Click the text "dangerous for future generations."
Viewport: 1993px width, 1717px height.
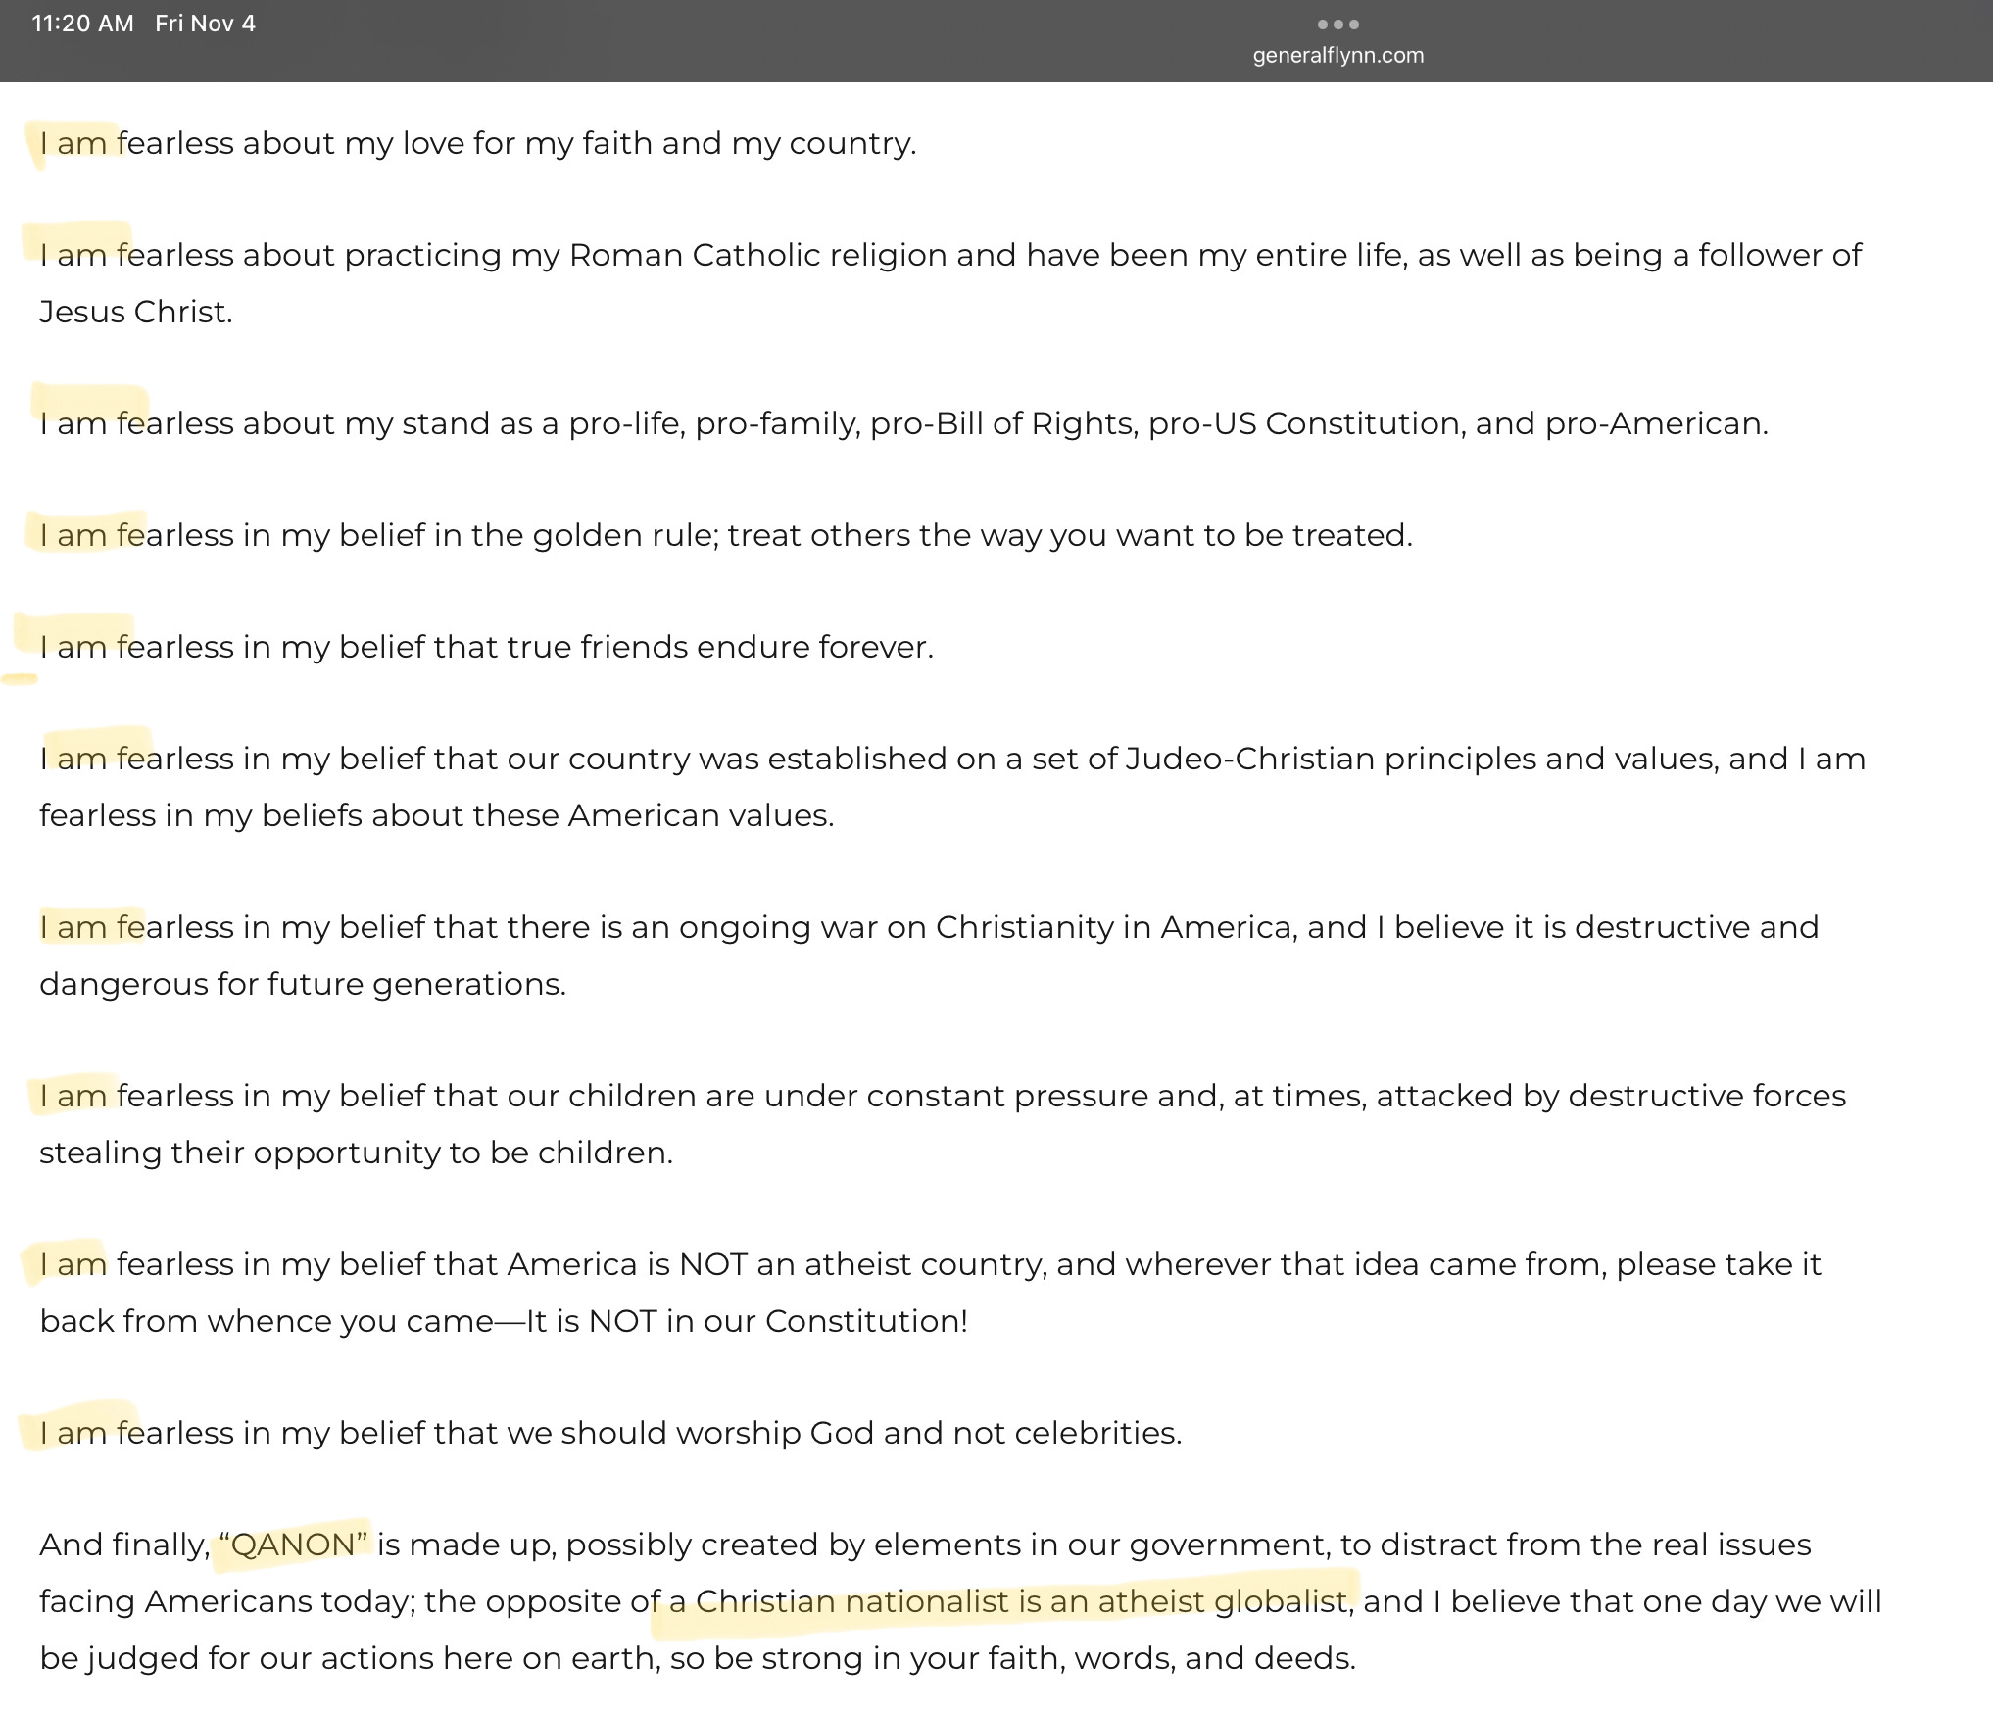click(x=303, y=984)
